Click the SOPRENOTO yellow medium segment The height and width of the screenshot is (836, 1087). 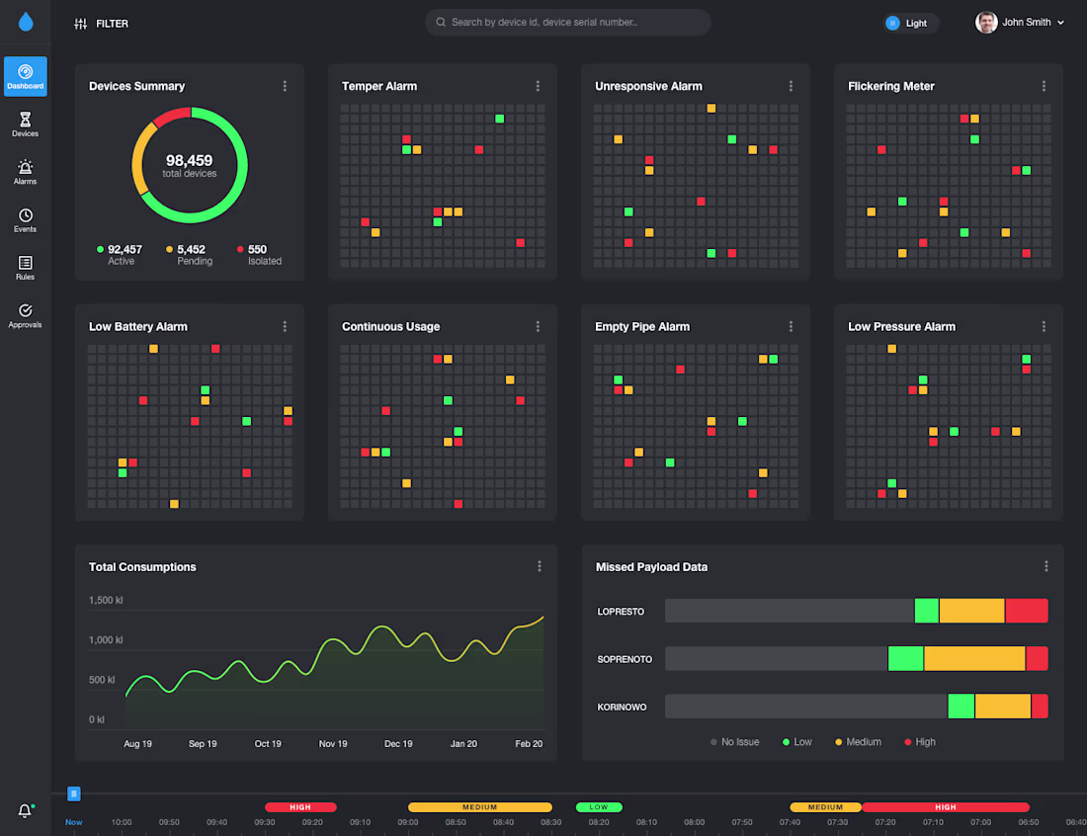click(974, 658)
